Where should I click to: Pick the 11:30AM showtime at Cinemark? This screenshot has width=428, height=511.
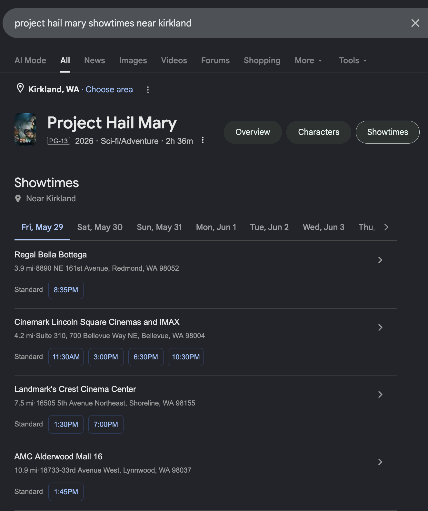(x=66, y=357)
